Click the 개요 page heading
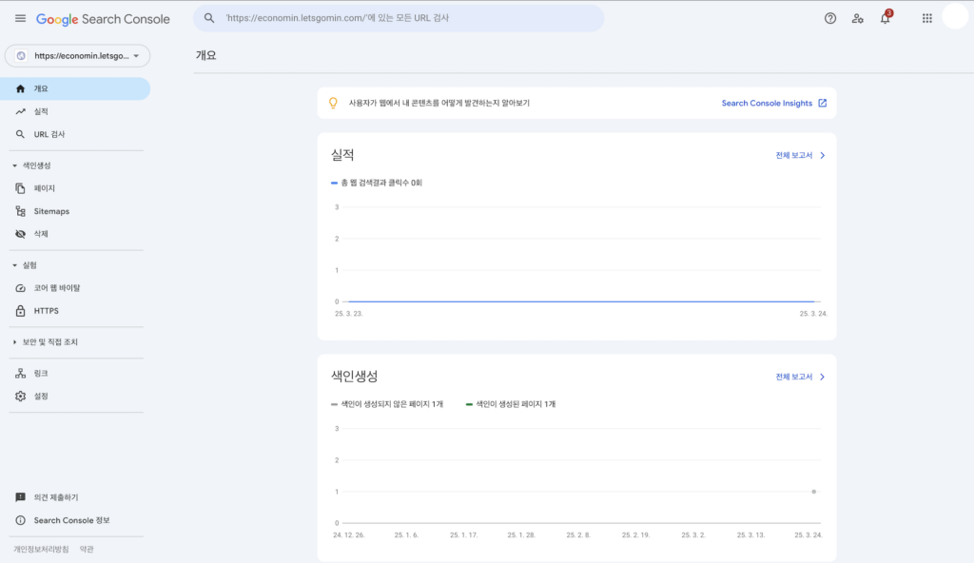The width and height of the screenshot is (974, 563). tap(205, 55)
